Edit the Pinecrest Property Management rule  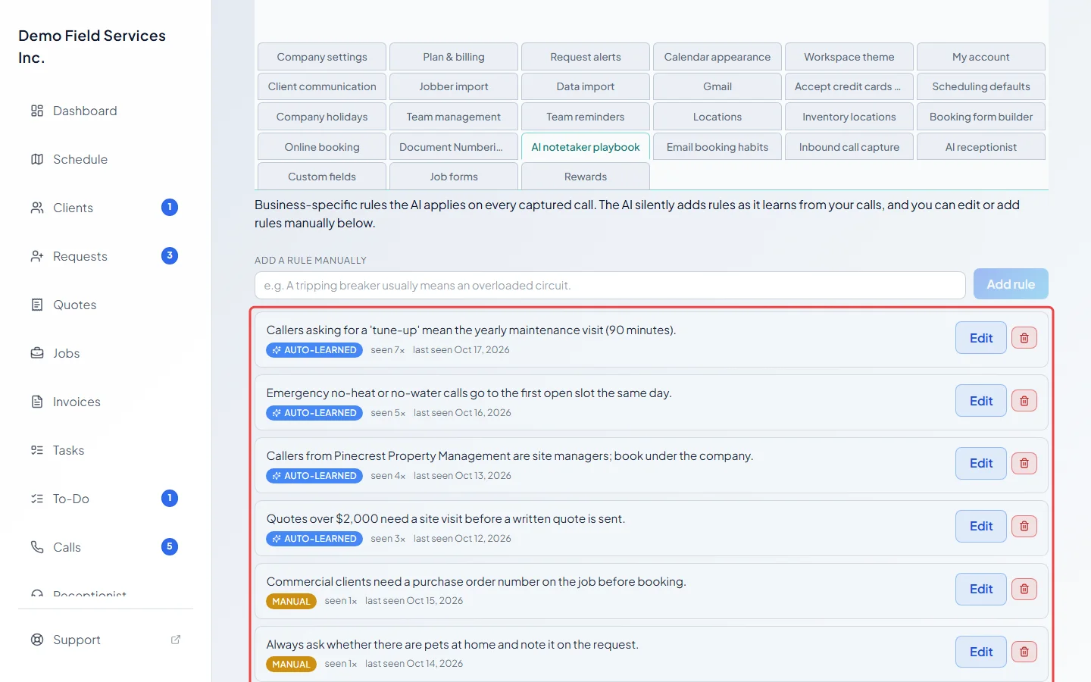[x=981, y=463]
